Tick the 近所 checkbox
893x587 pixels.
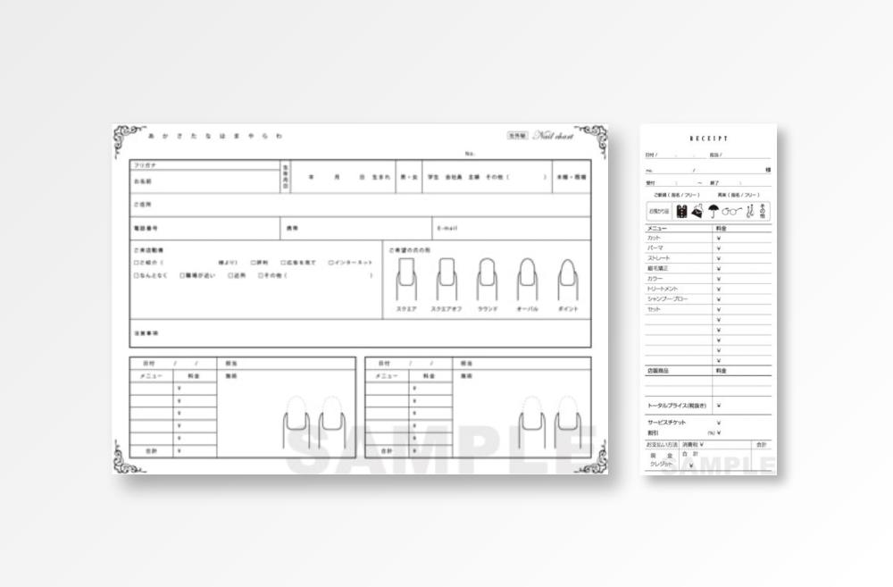pos(230,276)
